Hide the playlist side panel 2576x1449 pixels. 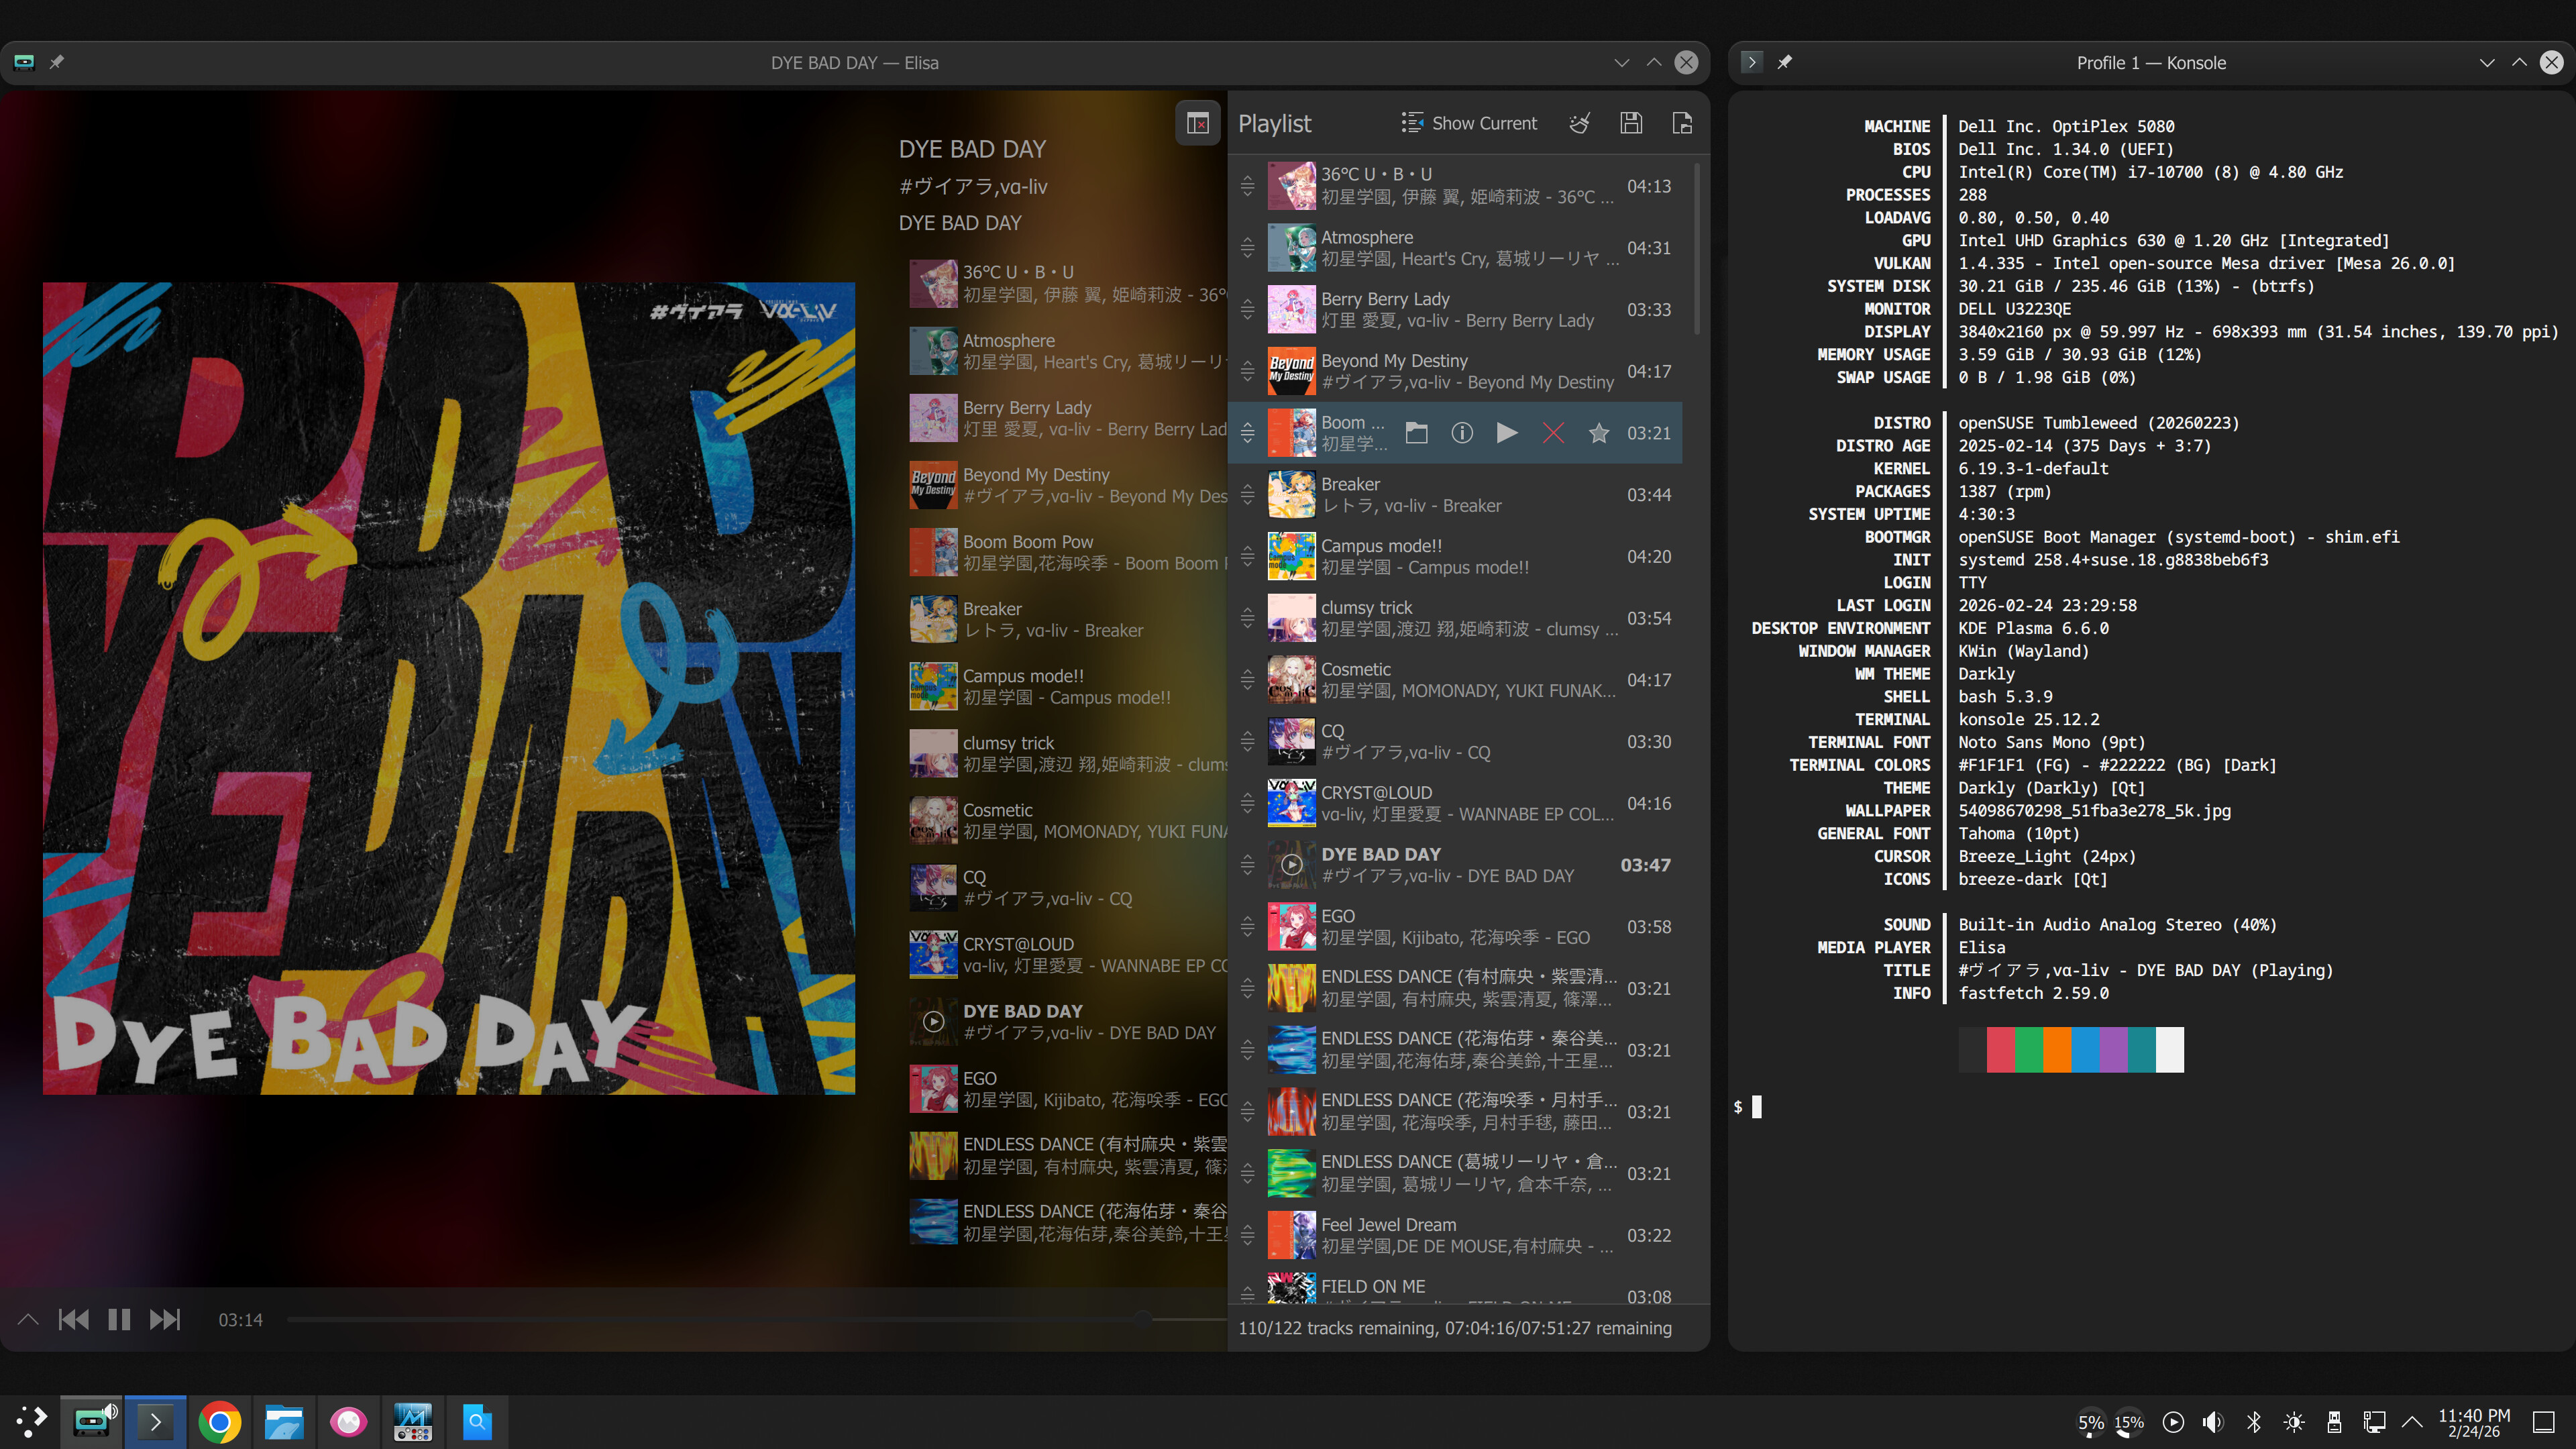point(1197,123)
